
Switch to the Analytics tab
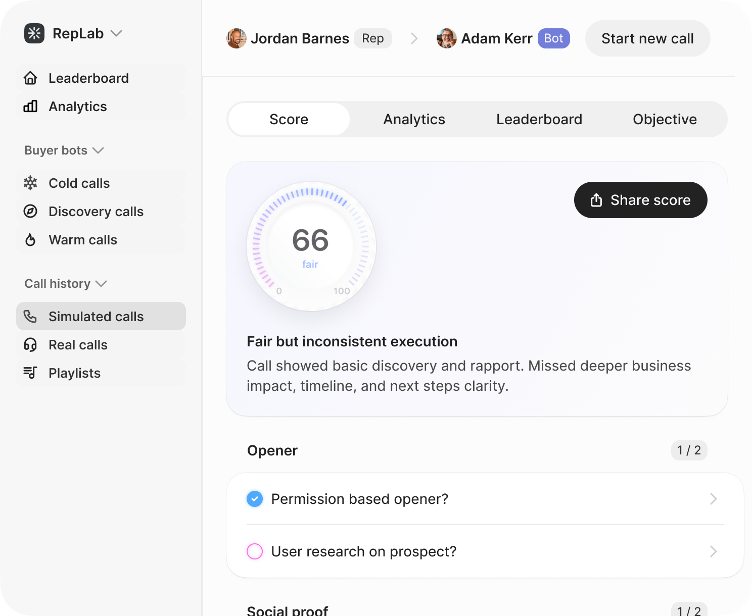(x=414, y=119)
